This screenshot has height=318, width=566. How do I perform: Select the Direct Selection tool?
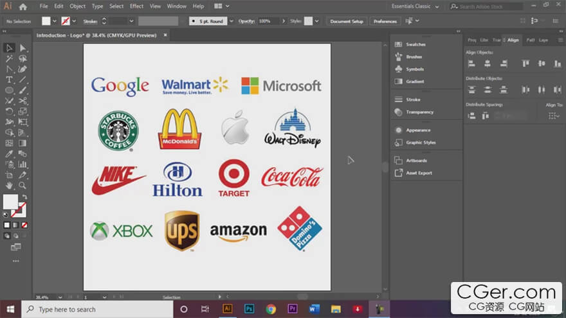tap(23, 48)
